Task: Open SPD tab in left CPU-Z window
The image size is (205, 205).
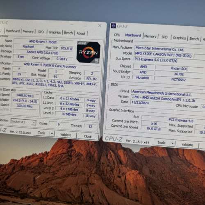Action: tap(41, 32)
